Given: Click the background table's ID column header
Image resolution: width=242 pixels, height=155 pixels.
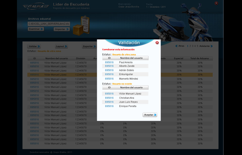Looking at the screenshot, I should 34,58.
